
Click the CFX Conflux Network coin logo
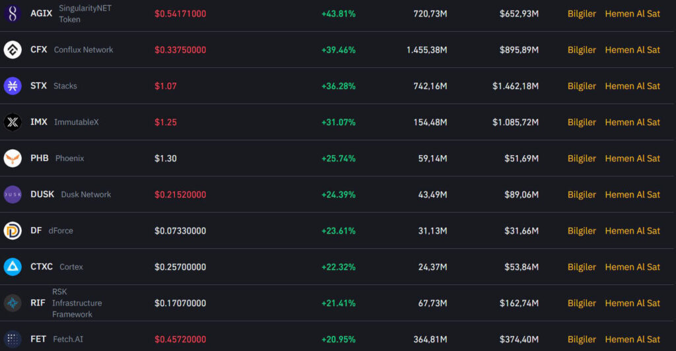[13, 49]
